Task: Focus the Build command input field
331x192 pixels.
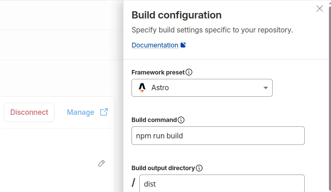Action: (218, 136)
